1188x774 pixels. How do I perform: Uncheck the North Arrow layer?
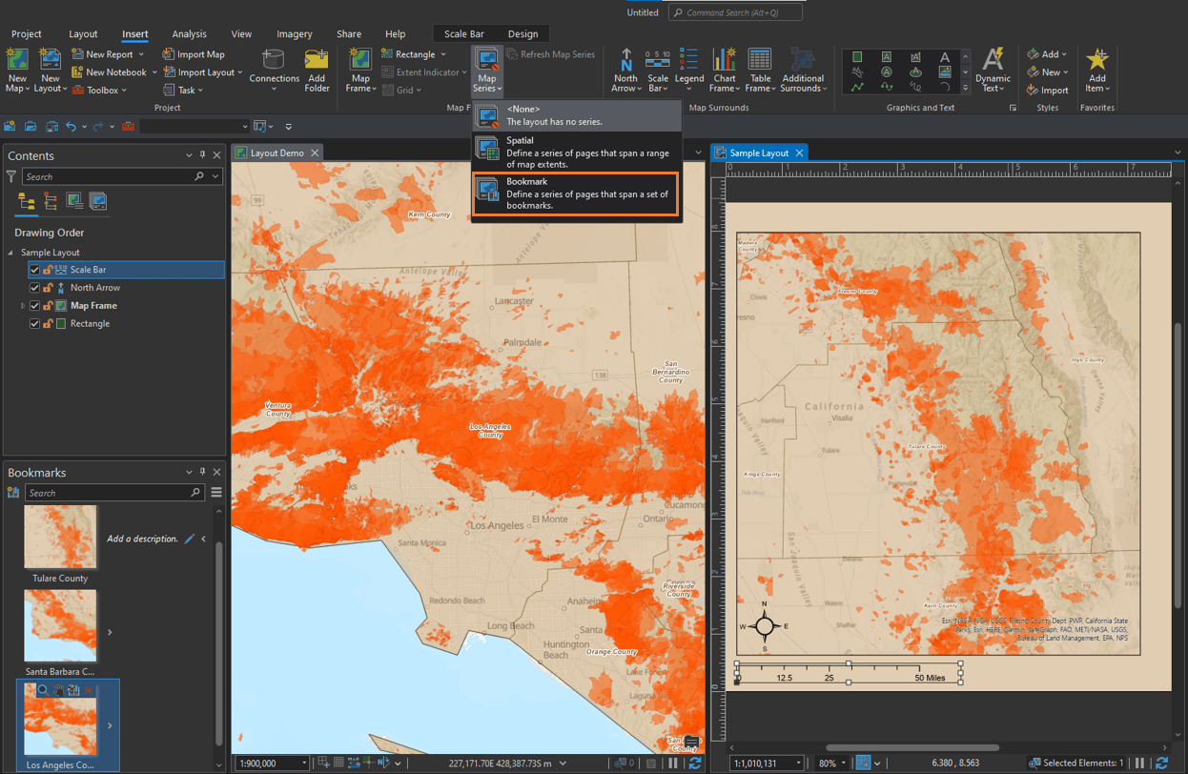click(35, 287)
